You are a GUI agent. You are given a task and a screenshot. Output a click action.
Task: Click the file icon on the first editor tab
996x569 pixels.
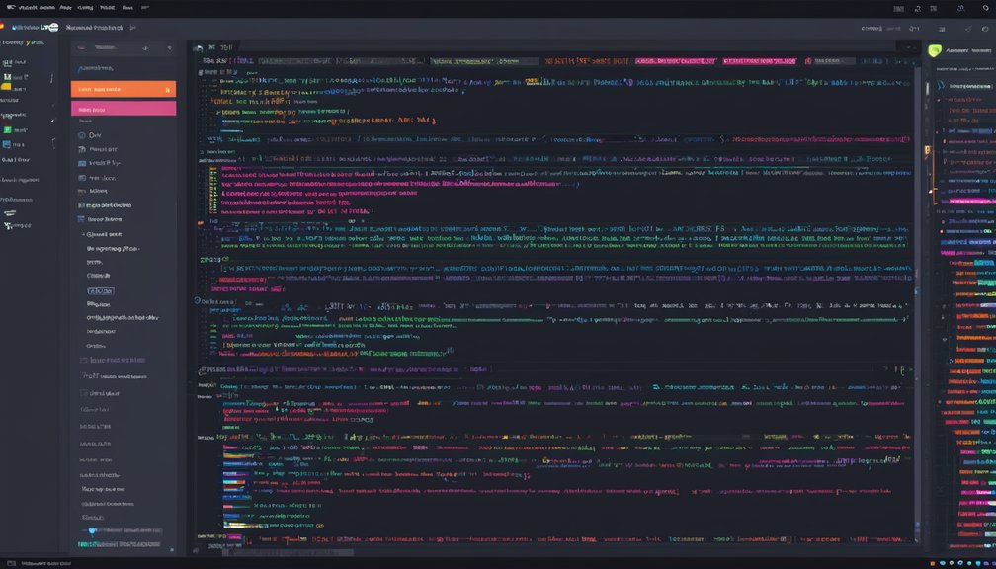tap(199, 46)
